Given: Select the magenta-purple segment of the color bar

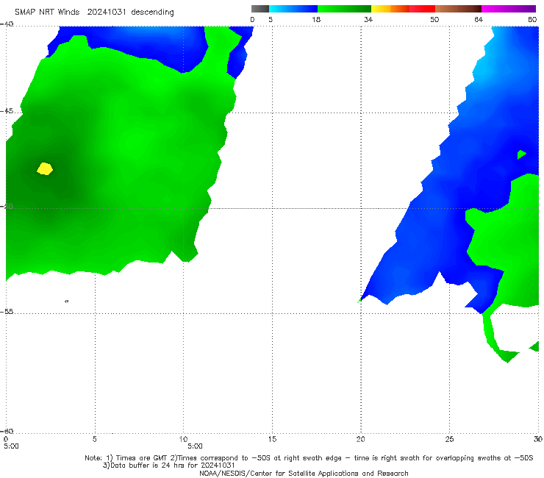Looking at the screenshot, I should [509, 9].
